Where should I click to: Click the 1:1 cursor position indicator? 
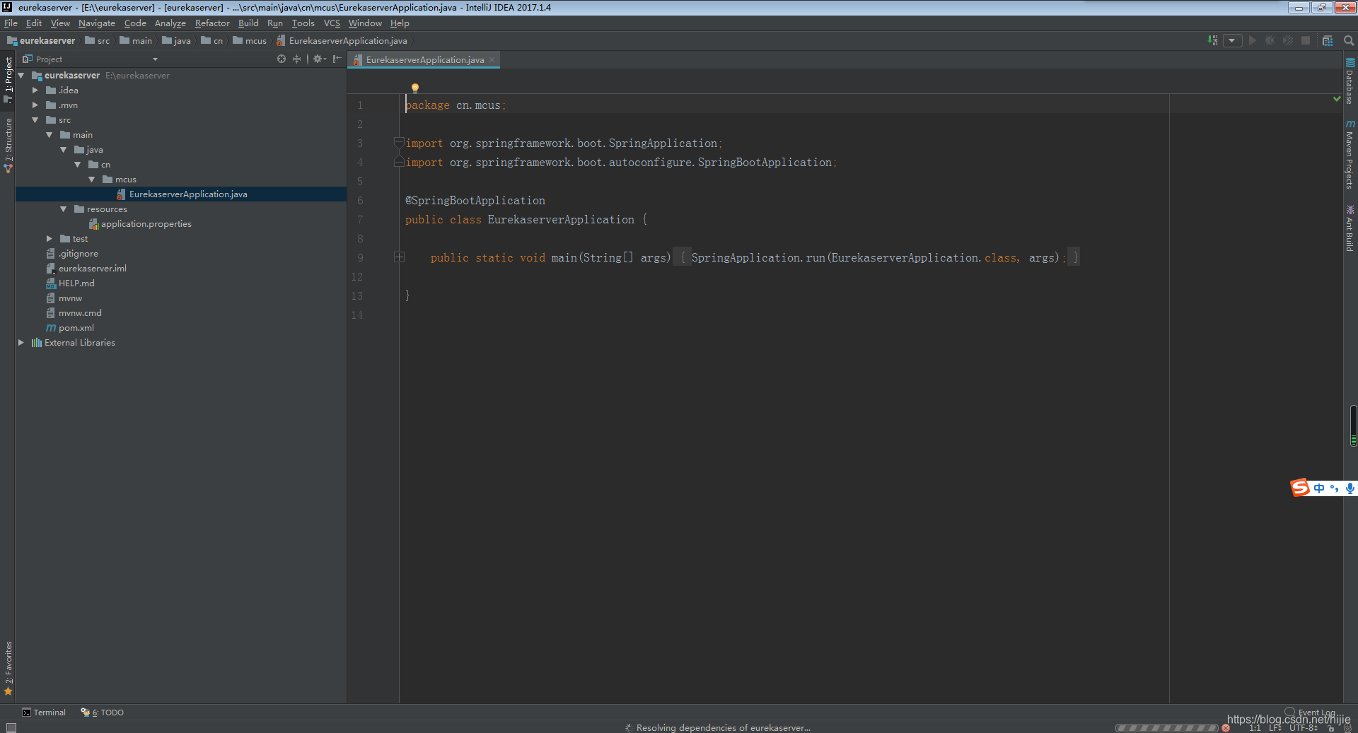point(1255,727)
